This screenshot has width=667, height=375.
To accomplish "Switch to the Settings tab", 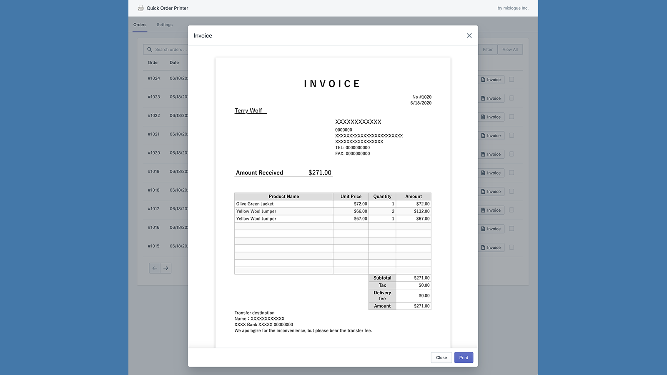I will click(x=164, y=25).
